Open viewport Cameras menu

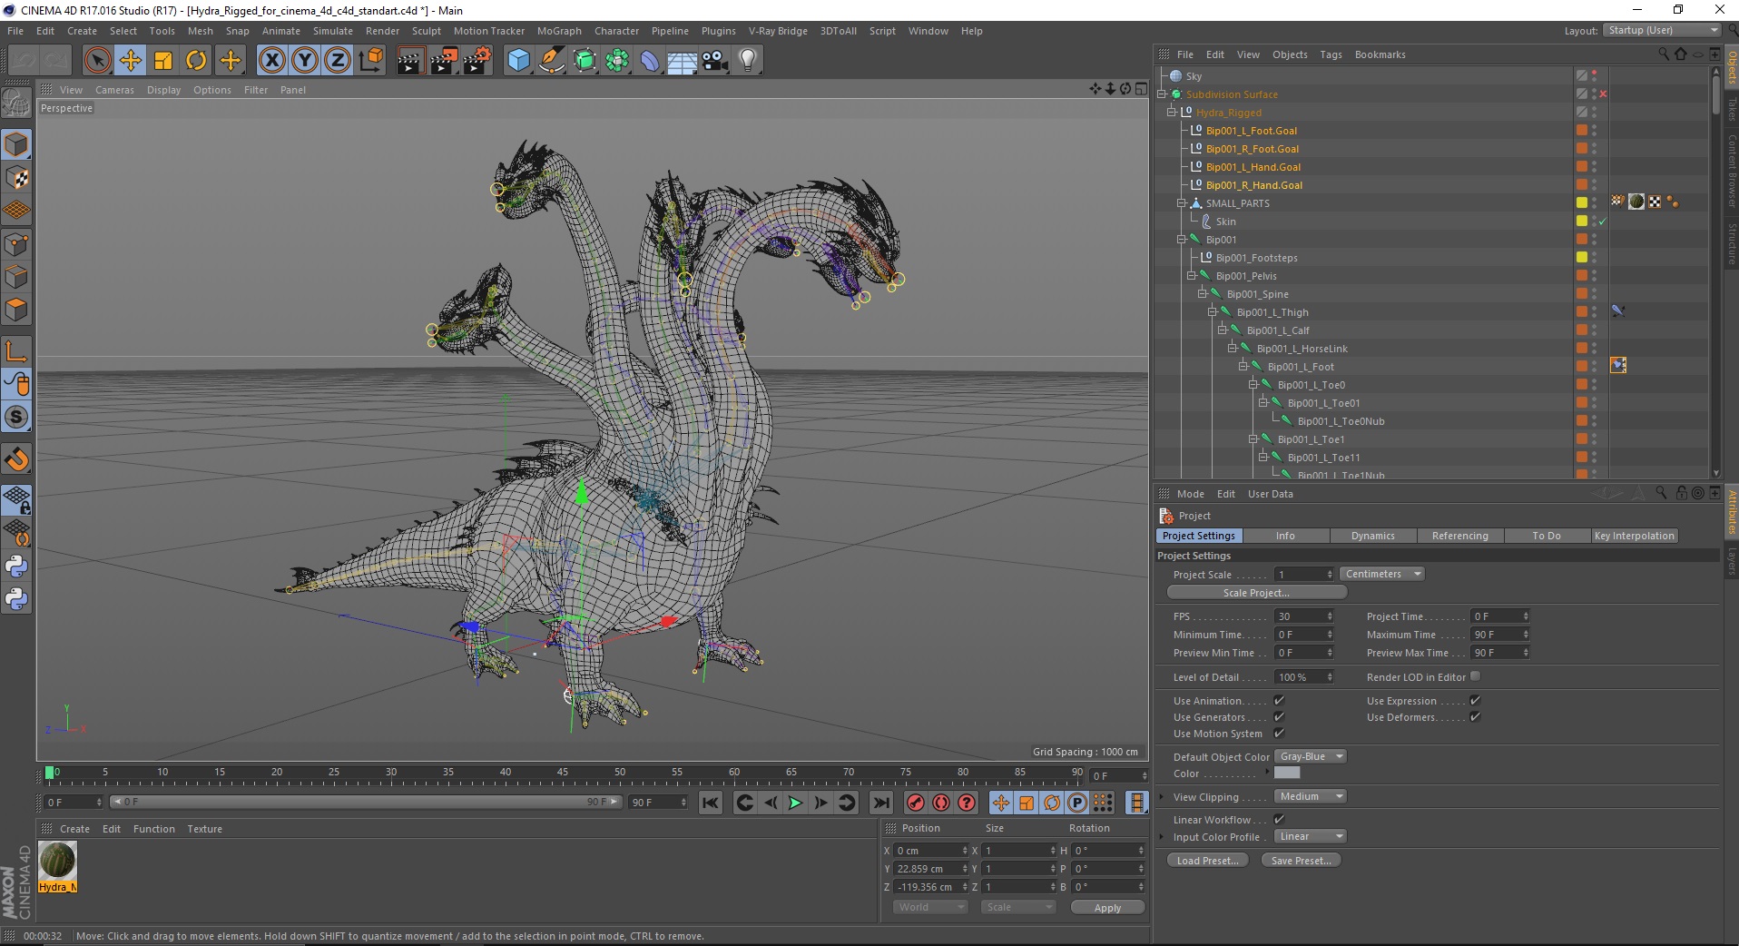point(114,90)
